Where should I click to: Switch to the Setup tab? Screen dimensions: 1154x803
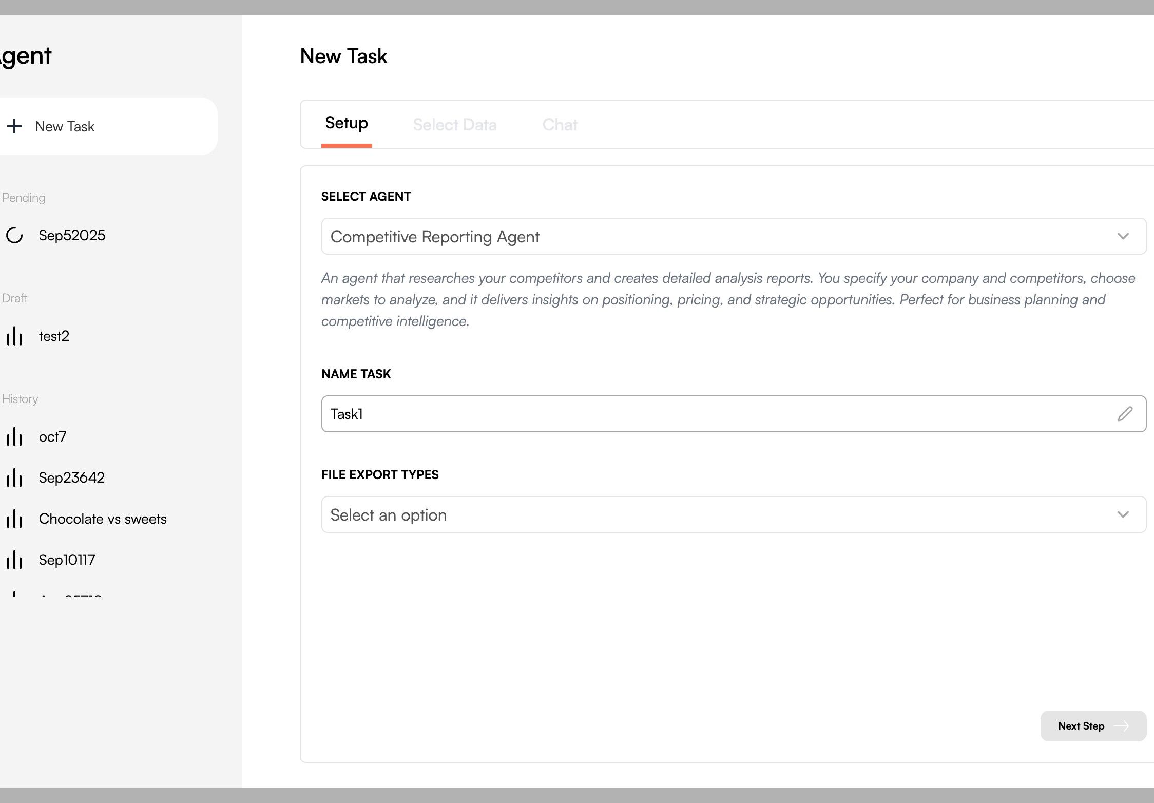[x=347, y=124]
